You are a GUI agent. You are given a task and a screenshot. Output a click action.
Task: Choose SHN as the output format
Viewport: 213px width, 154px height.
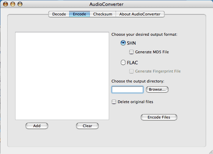(x=123, y=43)
